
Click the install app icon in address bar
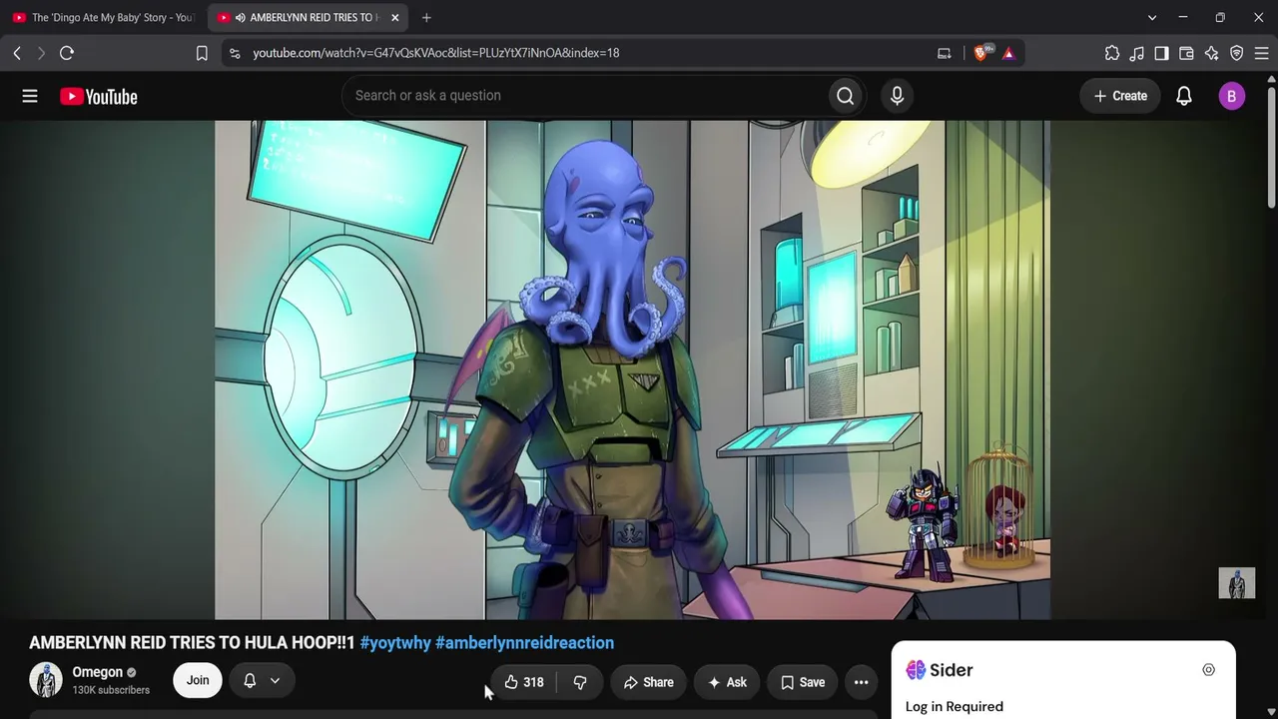pos(944,53)
